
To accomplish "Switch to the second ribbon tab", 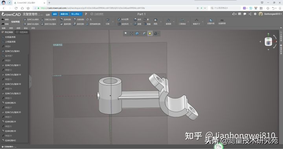I will point(11,28).
